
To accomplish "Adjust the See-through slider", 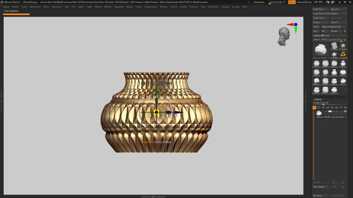I will [277, 2].
